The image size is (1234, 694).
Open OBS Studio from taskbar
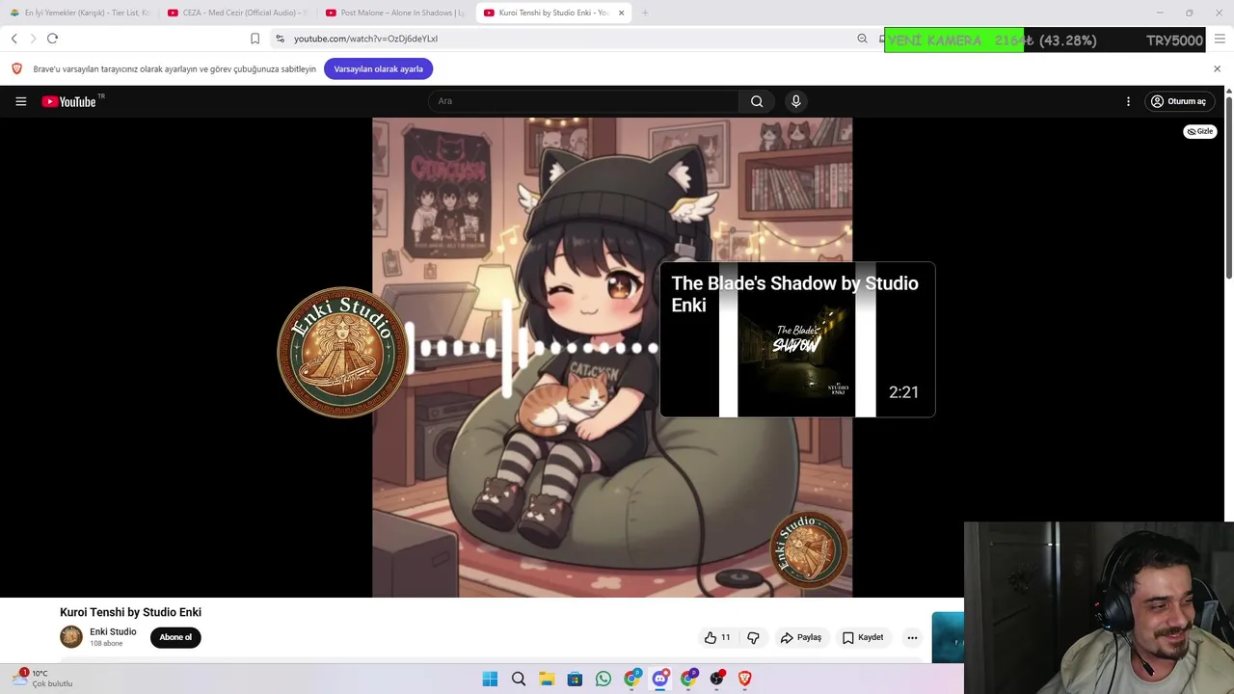(x=716, y=679)
